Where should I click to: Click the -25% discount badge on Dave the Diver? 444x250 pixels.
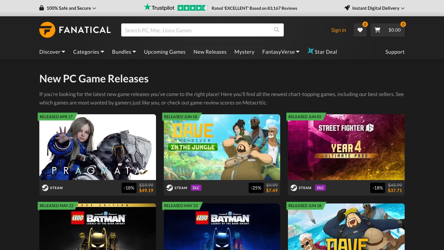tap(256, 188)
